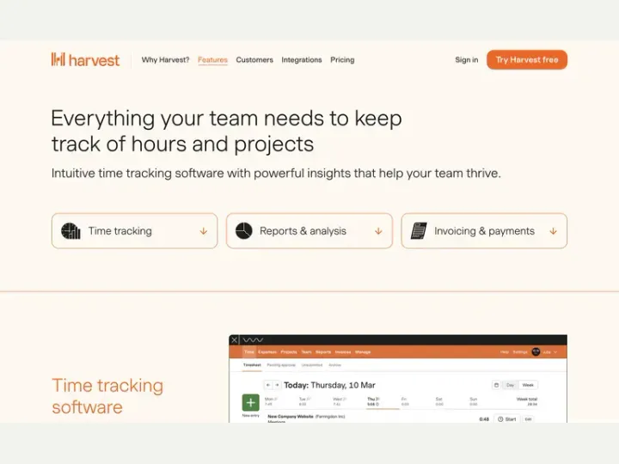This screenshot has height=464, width=619.
Task: Select the Expenses tab in the orange bar
Action: coord(267,352)
